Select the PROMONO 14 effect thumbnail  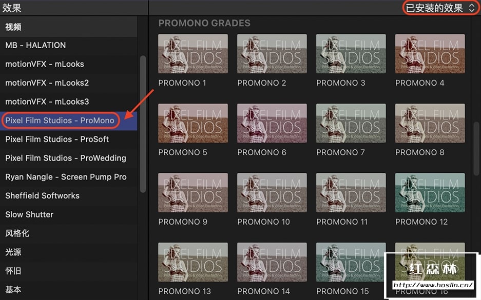tap(272, 263)
